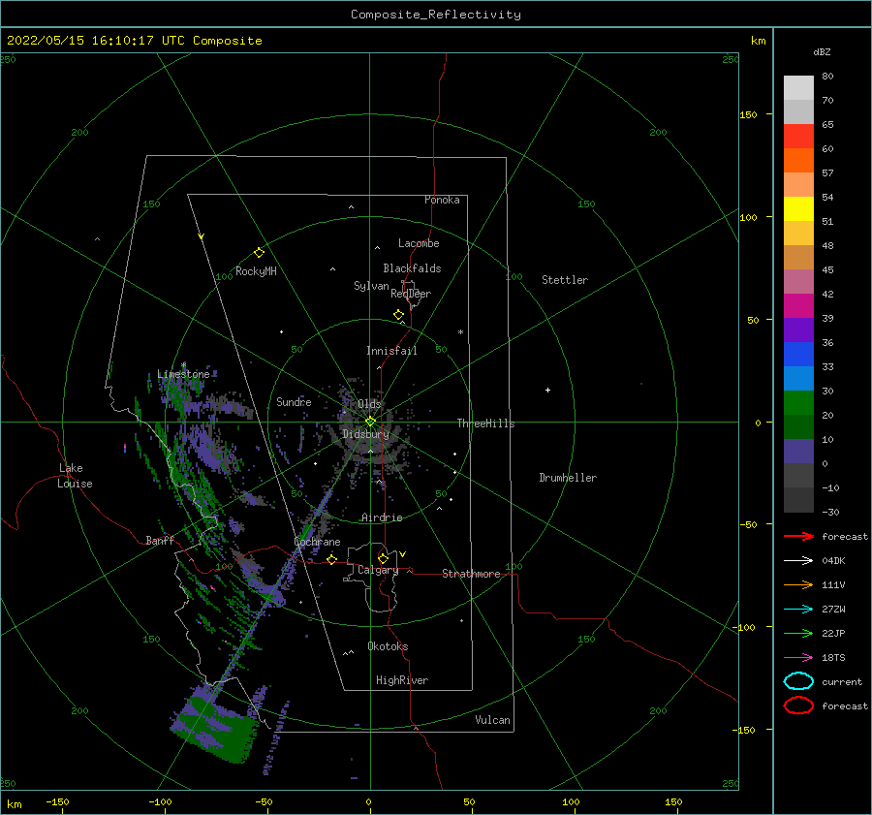
Task: Click the Calgary city label
Action: (x=378, y=570)
